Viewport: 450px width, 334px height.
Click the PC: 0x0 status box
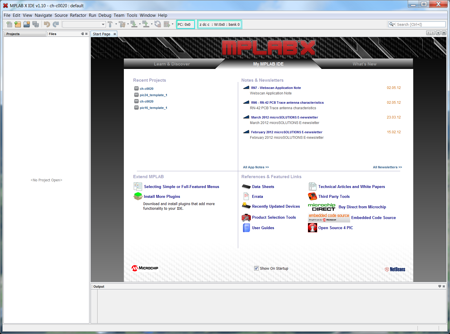coord(185,24)
